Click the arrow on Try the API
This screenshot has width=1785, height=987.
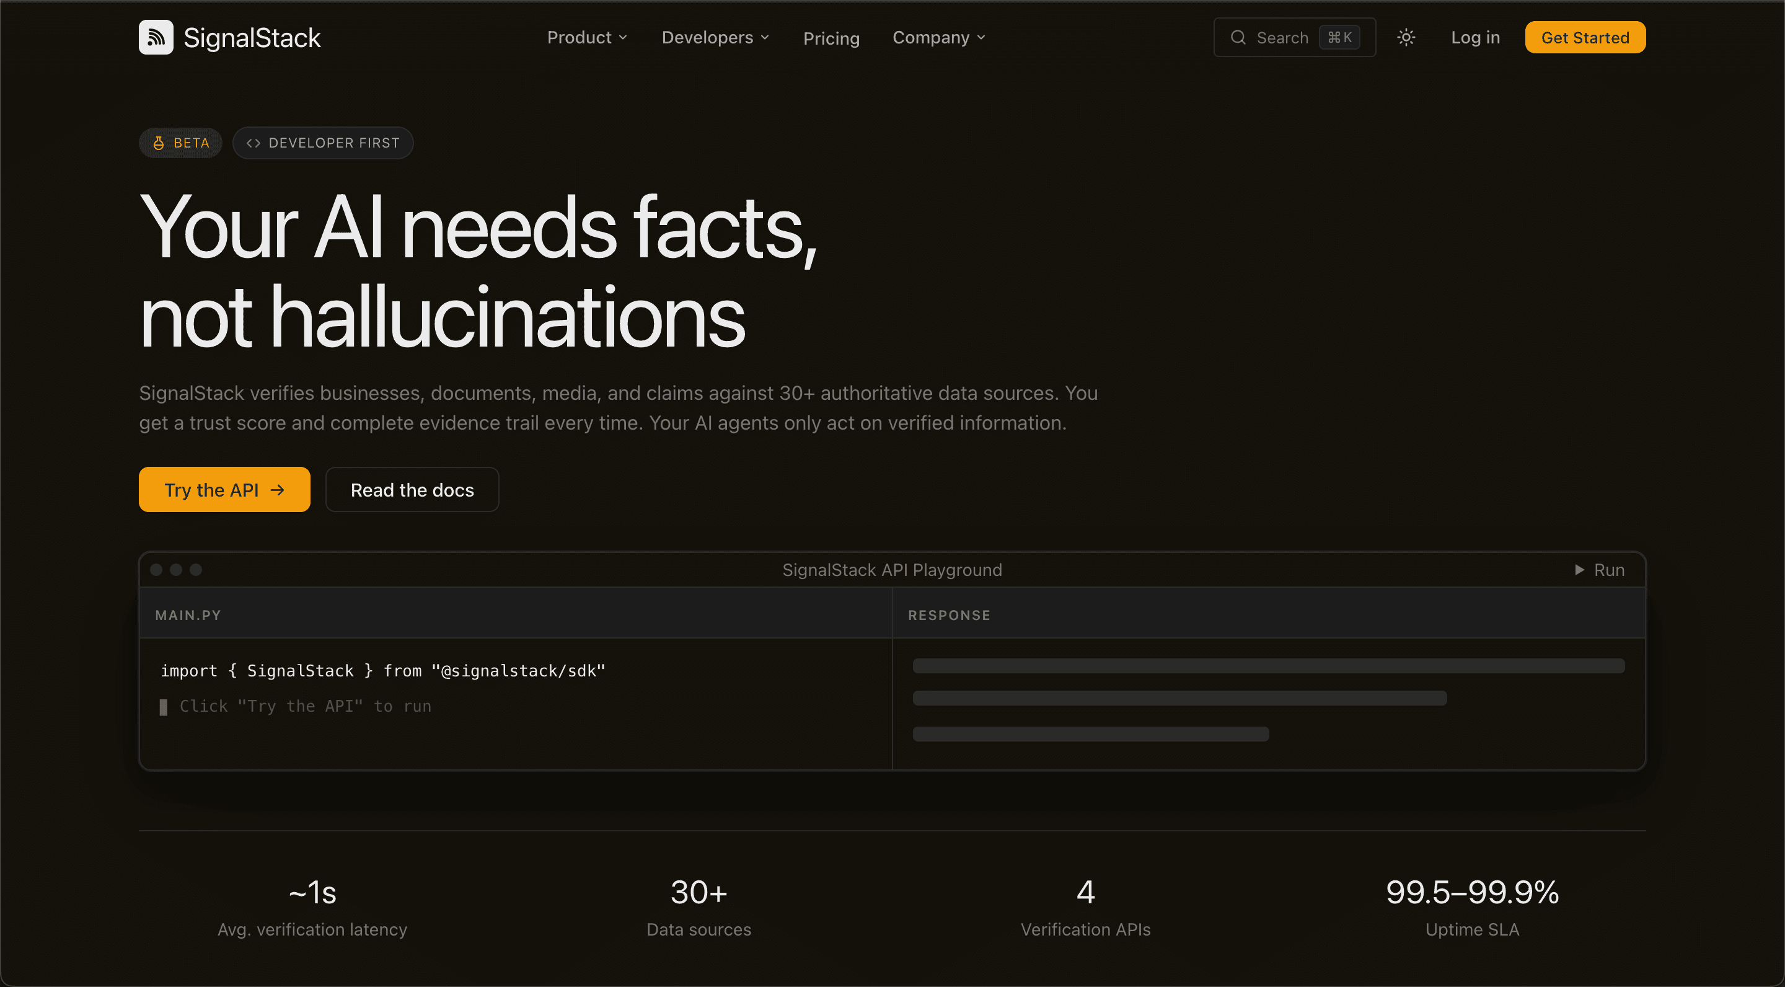(278, 490)
